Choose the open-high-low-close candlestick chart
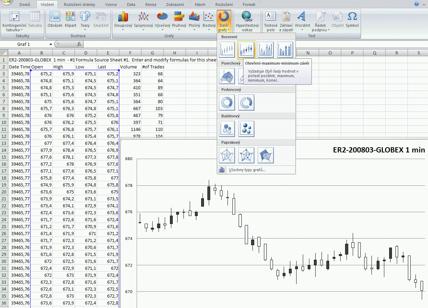Image resolution: width=428 pixels, height=308 pixels. 247,49
